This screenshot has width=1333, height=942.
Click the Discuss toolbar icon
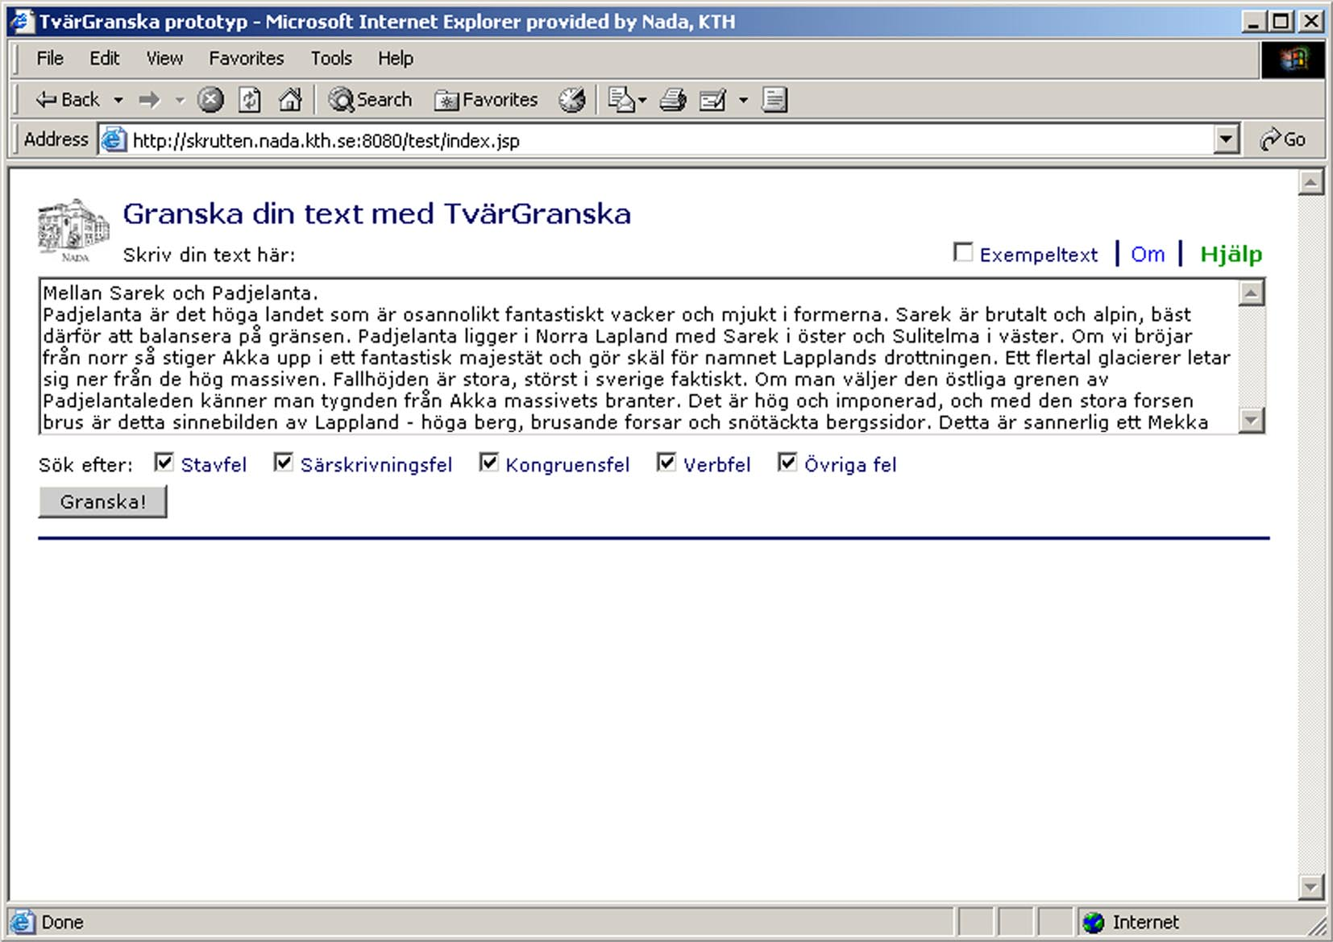(x=774, y=100)
